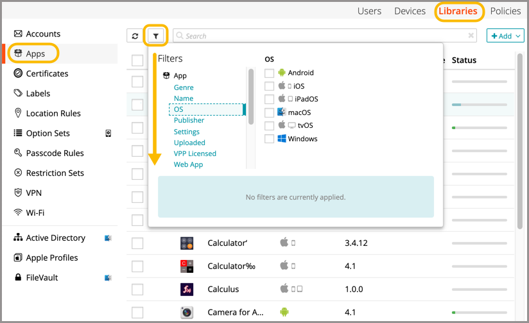Clear search with the X icon

(471, 36)
